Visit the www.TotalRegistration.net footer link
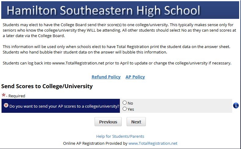 153,143
